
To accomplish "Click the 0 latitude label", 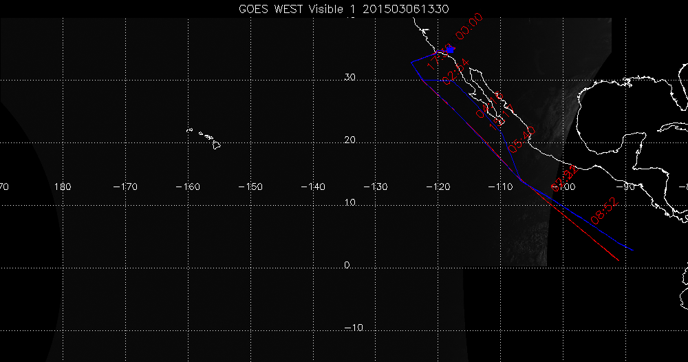I will [347, 265].
